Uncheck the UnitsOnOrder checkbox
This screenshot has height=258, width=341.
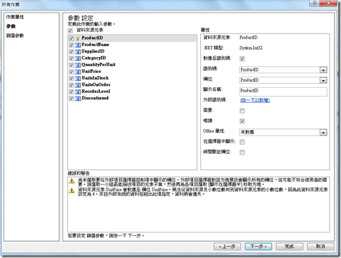click(x=71, y=85)
